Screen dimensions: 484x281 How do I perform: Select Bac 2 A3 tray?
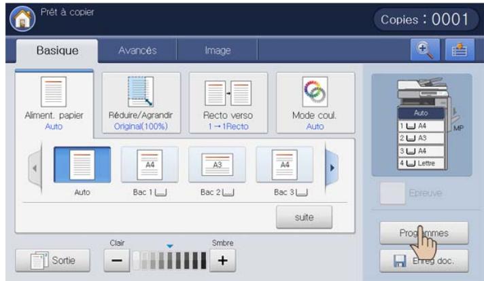click(217, 167)
